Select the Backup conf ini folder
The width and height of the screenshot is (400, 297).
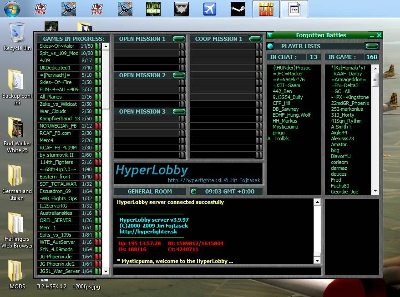(x=17, y=87)
